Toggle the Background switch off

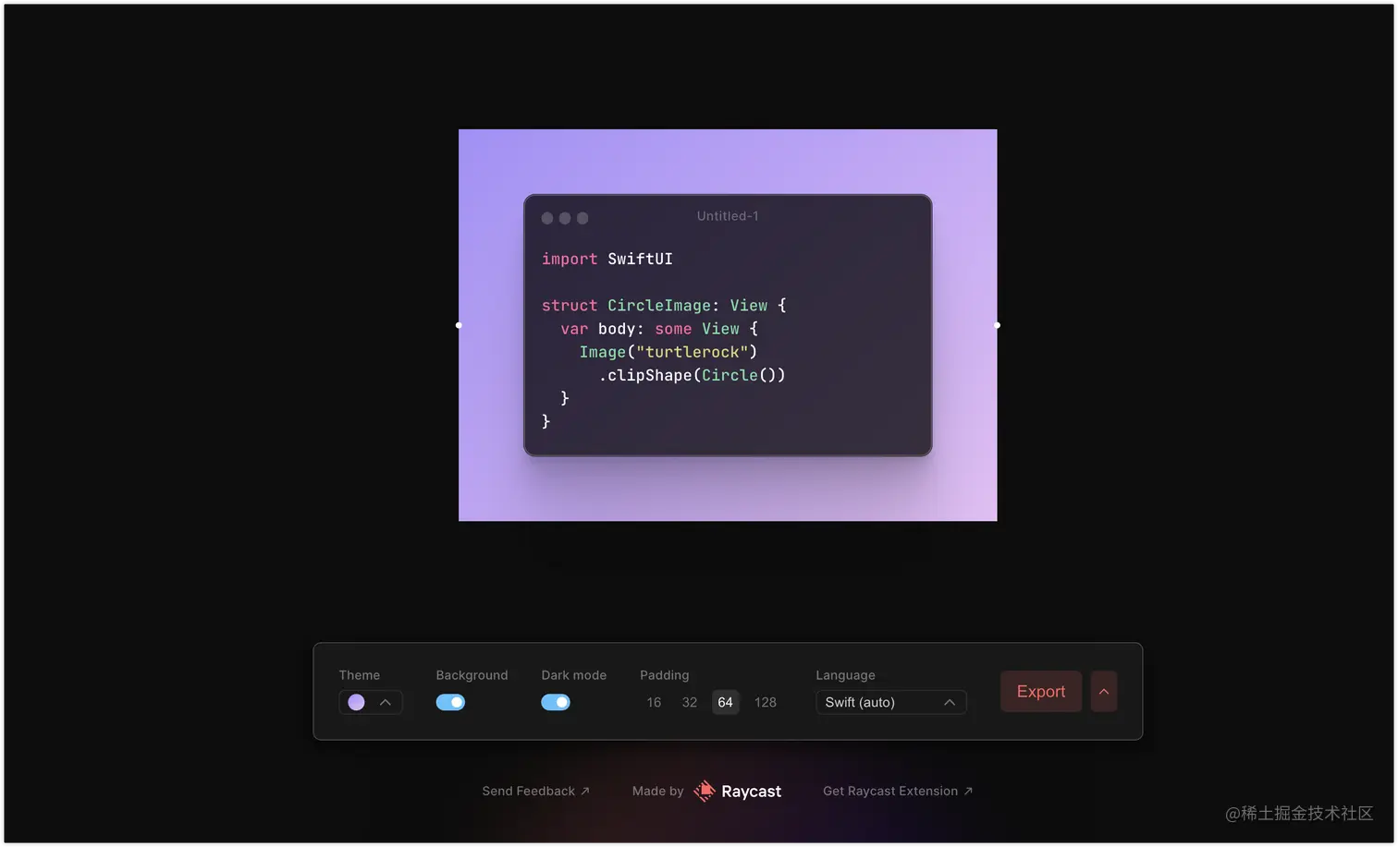450,702
